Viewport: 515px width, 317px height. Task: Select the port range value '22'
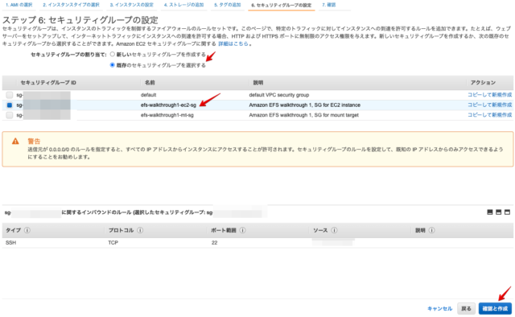[215, 243]
